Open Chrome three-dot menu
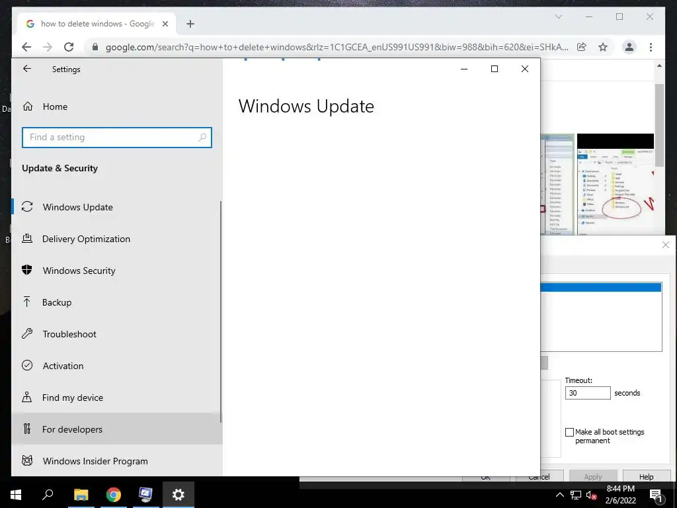This screenshot has width=677, height=508. (651, 47)
